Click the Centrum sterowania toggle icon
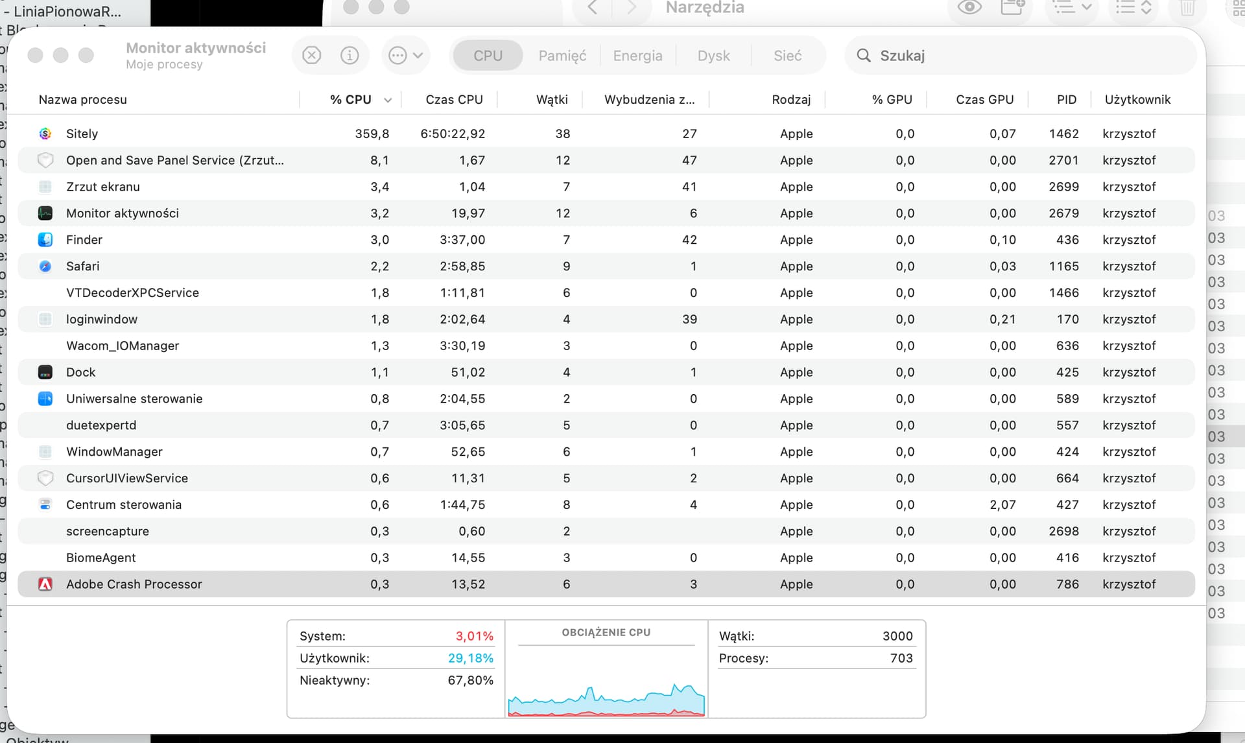This screenshot has height=743, width=1245. (x=45, y=504)
